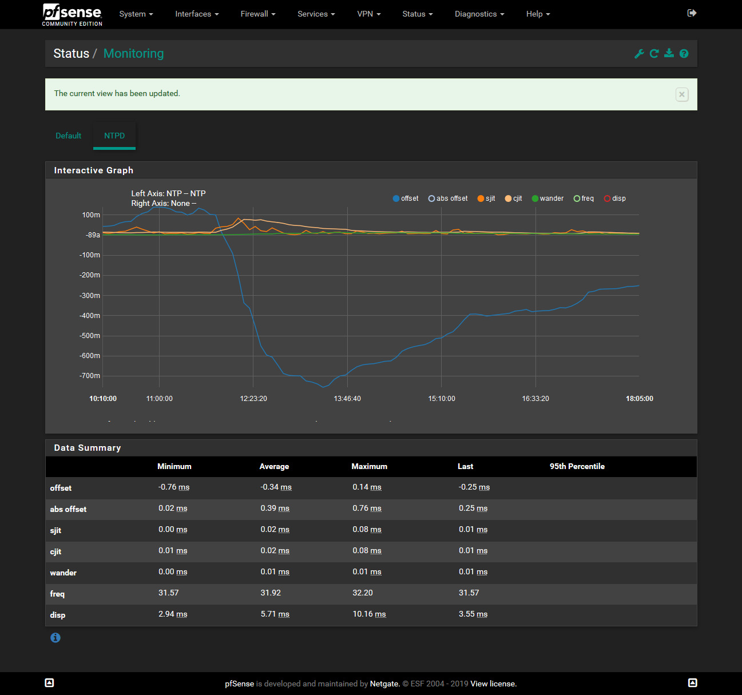Image resolution: width=742 pixels, height=695 pixels.
Task: Open the help question mark icon
Action: [x=684, y=54]
